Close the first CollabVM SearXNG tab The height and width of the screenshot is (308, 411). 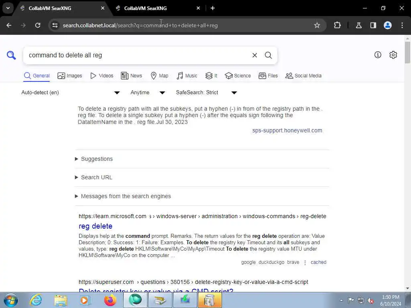[103, 8]
